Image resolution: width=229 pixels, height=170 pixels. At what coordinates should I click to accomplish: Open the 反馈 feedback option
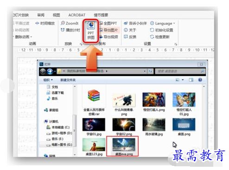[x=130, y=37]
